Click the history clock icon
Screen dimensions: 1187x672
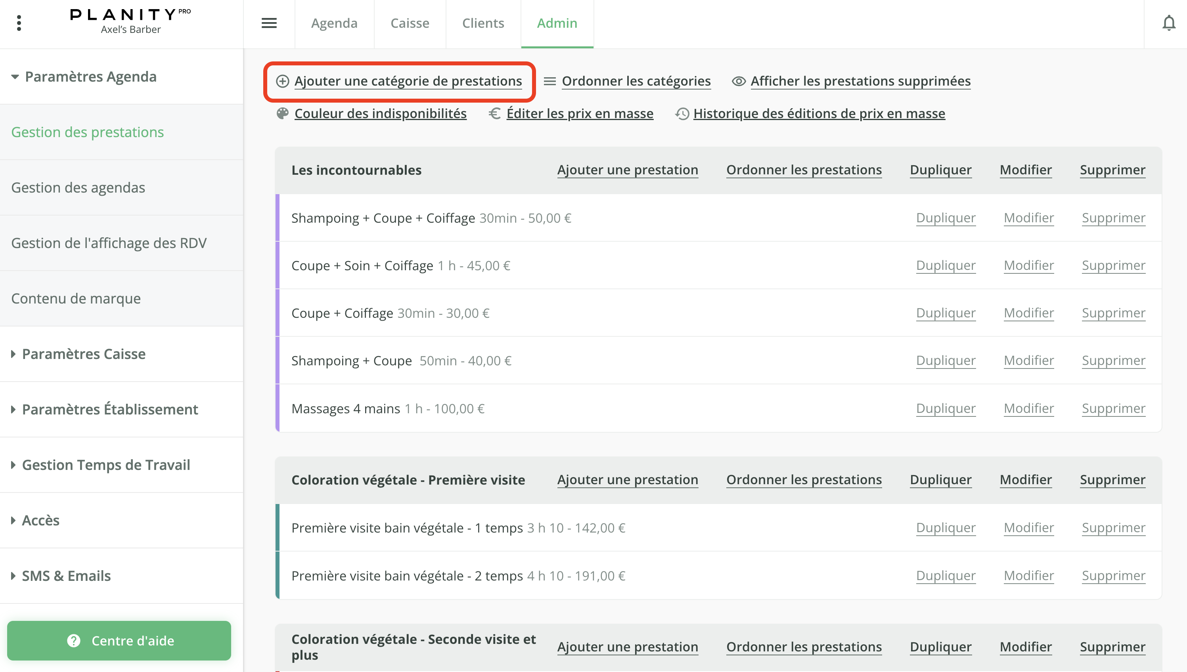[682, 114]
